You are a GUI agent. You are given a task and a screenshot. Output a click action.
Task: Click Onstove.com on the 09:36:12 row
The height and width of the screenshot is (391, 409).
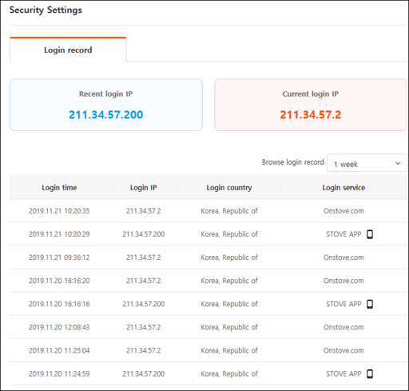point(343,257)
